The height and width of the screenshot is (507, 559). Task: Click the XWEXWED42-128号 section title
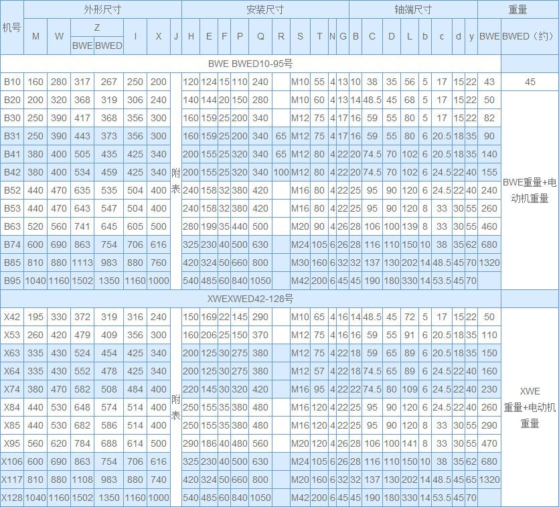(250, 299)
